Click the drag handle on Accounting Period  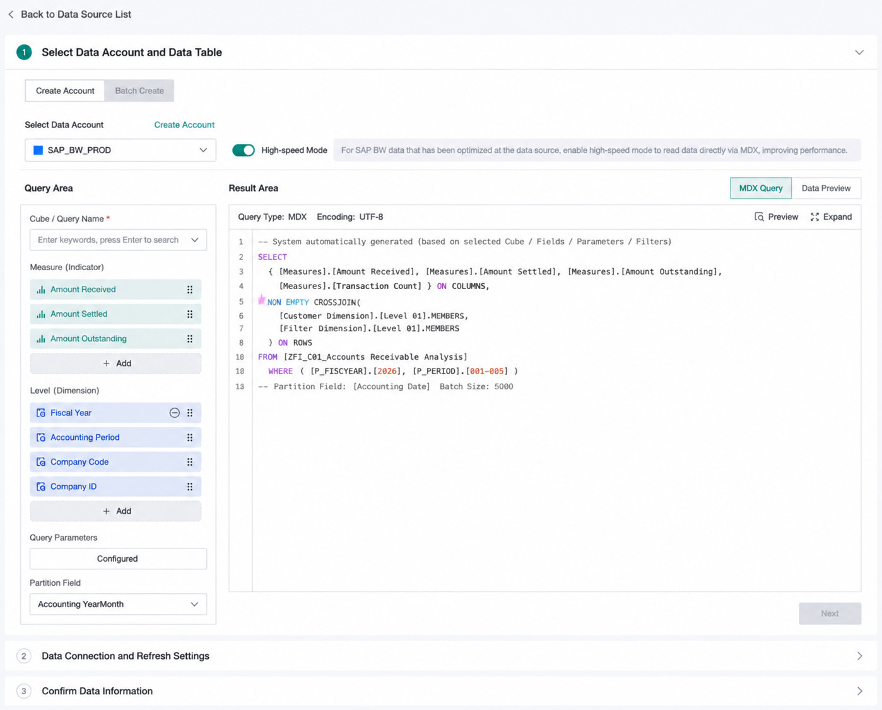(190, 437)
